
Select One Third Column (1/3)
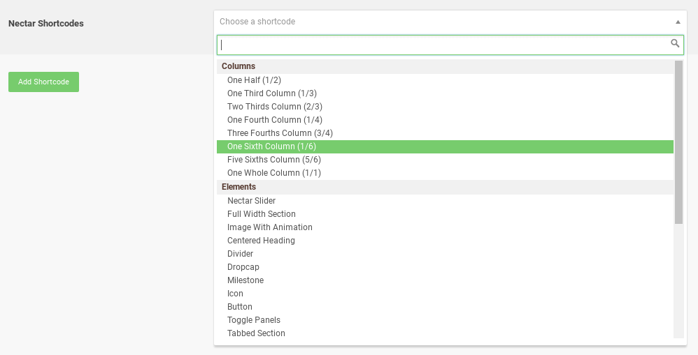point(445,93)
